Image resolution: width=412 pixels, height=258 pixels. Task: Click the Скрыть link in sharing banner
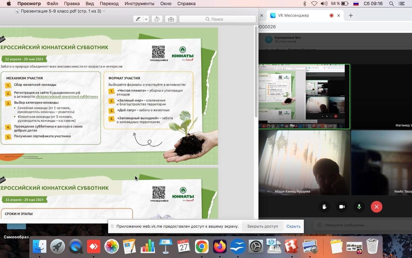pyautogui.click(x=293, y=226)
